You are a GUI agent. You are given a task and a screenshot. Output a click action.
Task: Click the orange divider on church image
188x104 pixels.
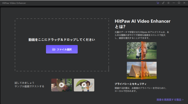[142, 70]
